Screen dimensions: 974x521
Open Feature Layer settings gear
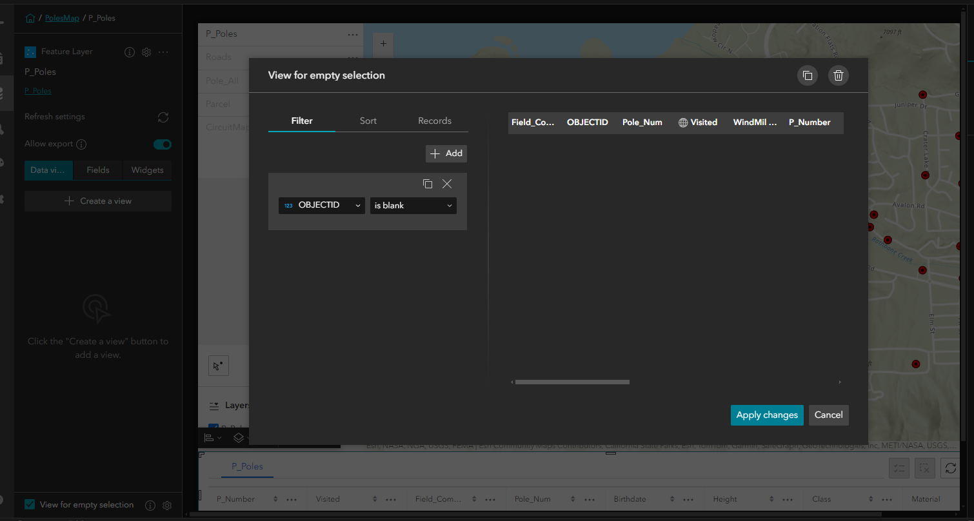[146, 52]
